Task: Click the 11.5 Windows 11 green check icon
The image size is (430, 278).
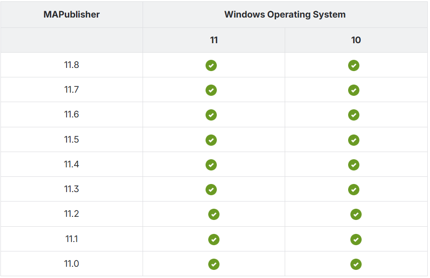Action: (x=211, y=140)
